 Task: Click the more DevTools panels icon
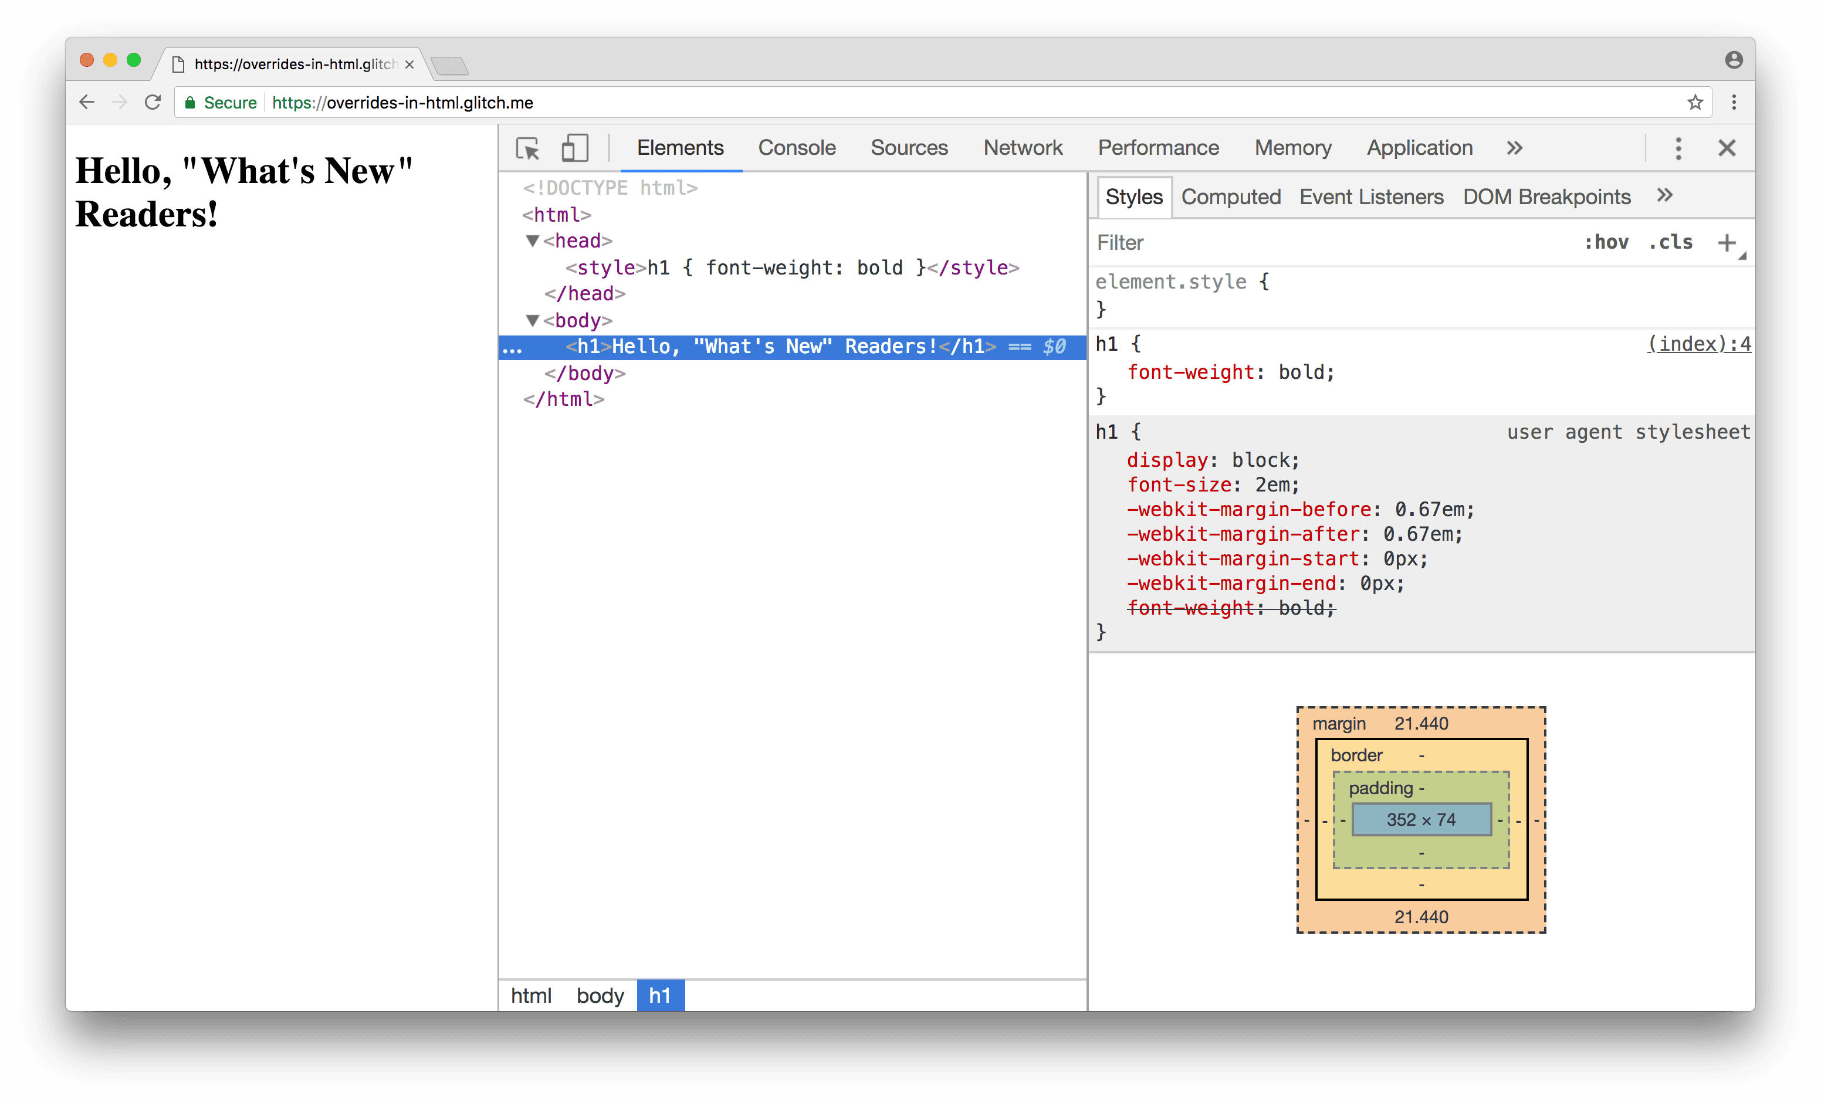point(1514,147)
